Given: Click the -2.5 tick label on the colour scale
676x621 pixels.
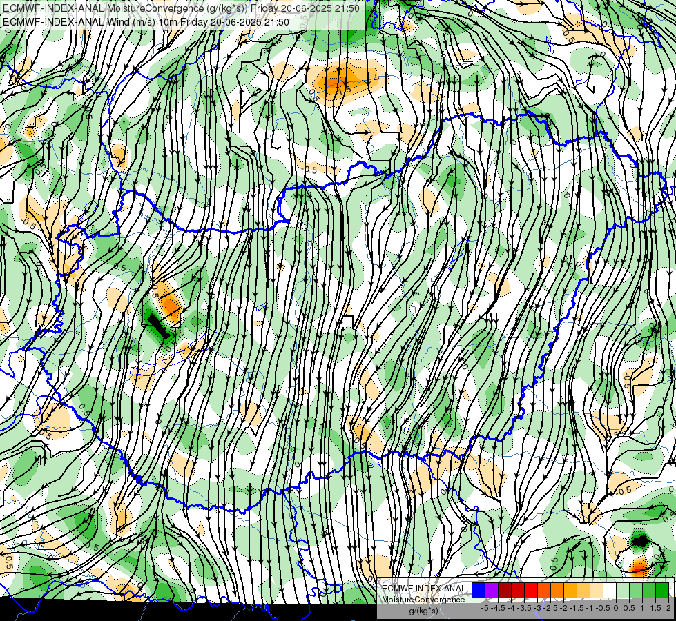Looking at the screenshot, I should tap(550, 608).
